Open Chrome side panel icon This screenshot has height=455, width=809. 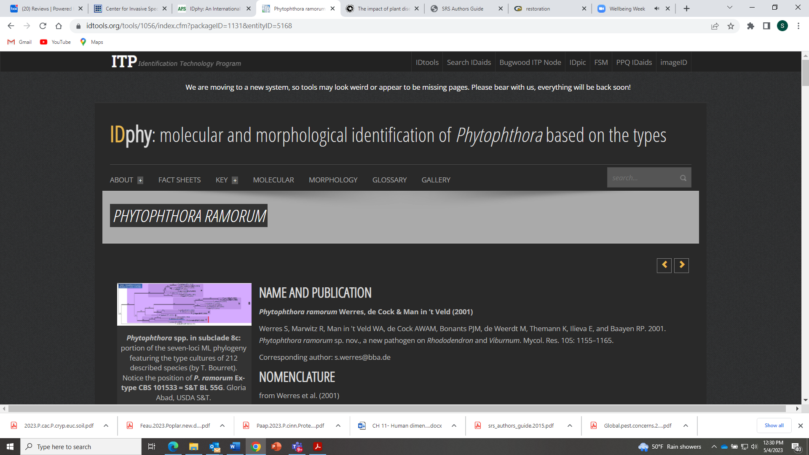[766, 26]
